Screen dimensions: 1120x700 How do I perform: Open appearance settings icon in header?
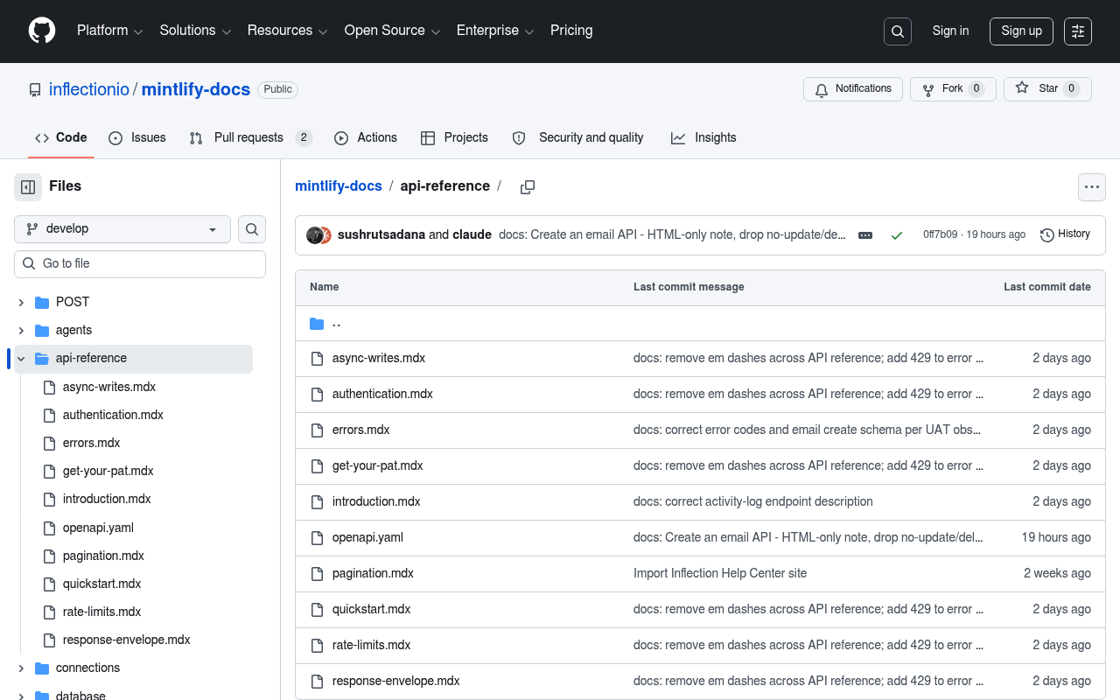point(1078,31)
